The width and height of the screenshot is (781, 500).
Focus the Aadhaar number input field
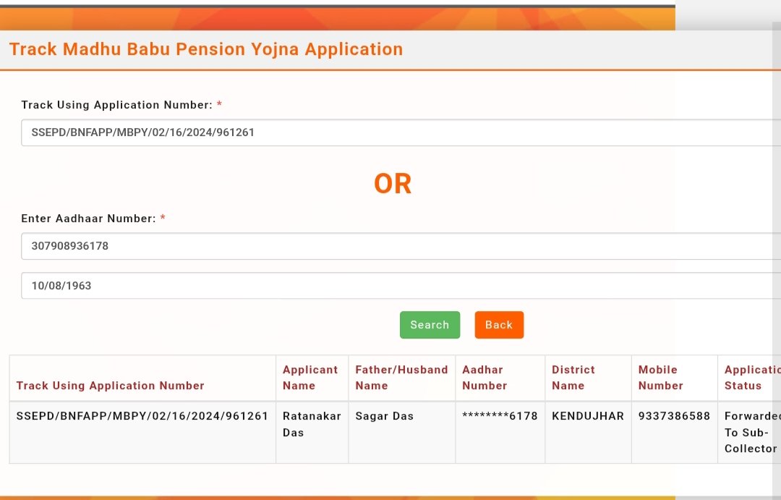pyautogui.click(x=401, y=246)
